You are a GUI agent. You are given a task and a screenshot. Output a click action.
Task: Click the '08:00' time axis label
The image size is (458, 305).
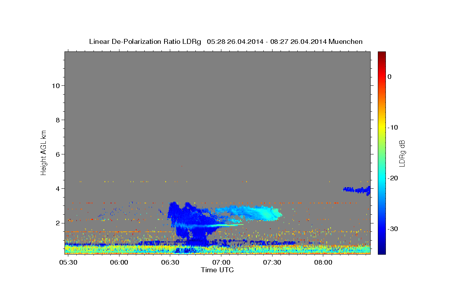(323, 262)
